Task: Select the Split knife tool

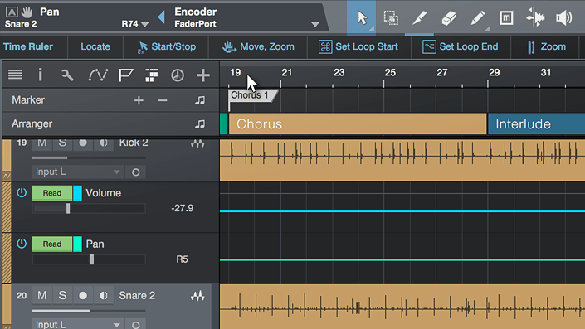Action: [419, 18]
